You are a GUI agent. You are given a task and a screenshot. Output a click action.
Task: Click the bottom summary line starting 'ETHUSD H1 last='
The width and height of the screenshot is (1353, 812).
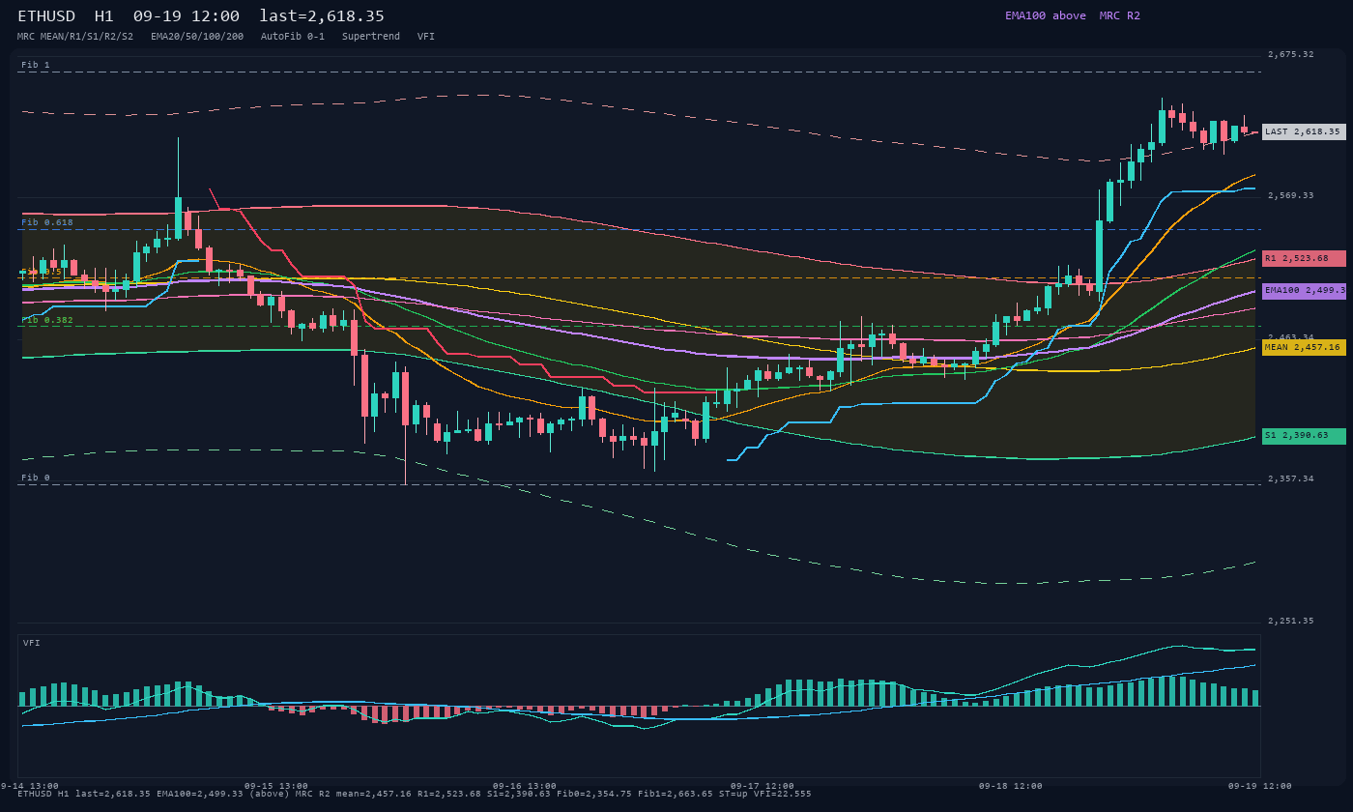[x=415, y=794]
